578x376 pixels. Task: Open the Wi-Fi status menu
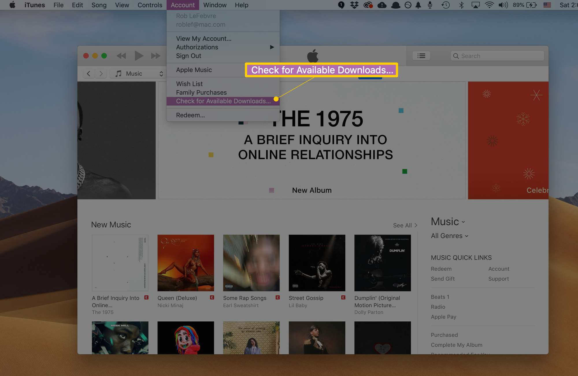[x=489, y=5]
